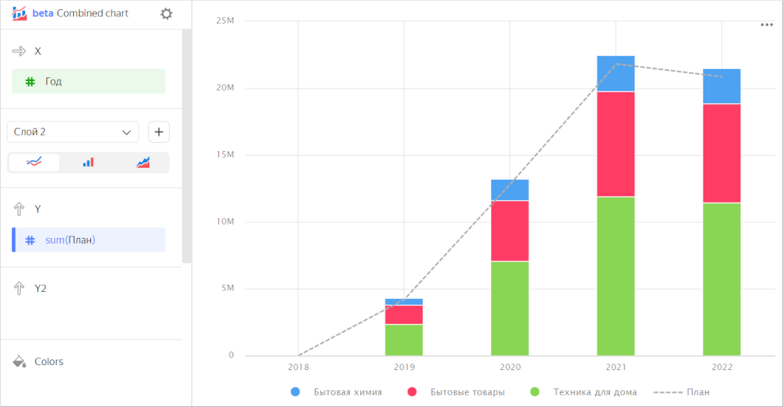Toggle Техника для дома legend item
This screenshot has width=783, height=407.
pyautogui.click(x=585, y=392)
